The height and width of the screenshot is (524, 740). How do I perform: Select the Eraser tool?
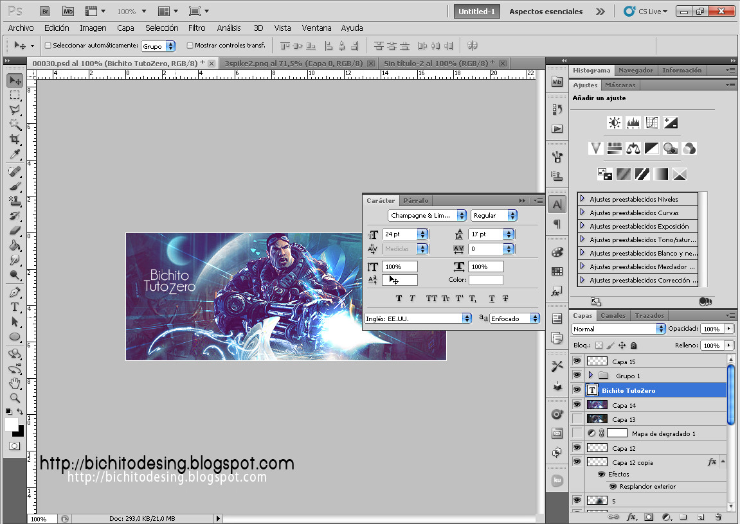tap(15, 231)
